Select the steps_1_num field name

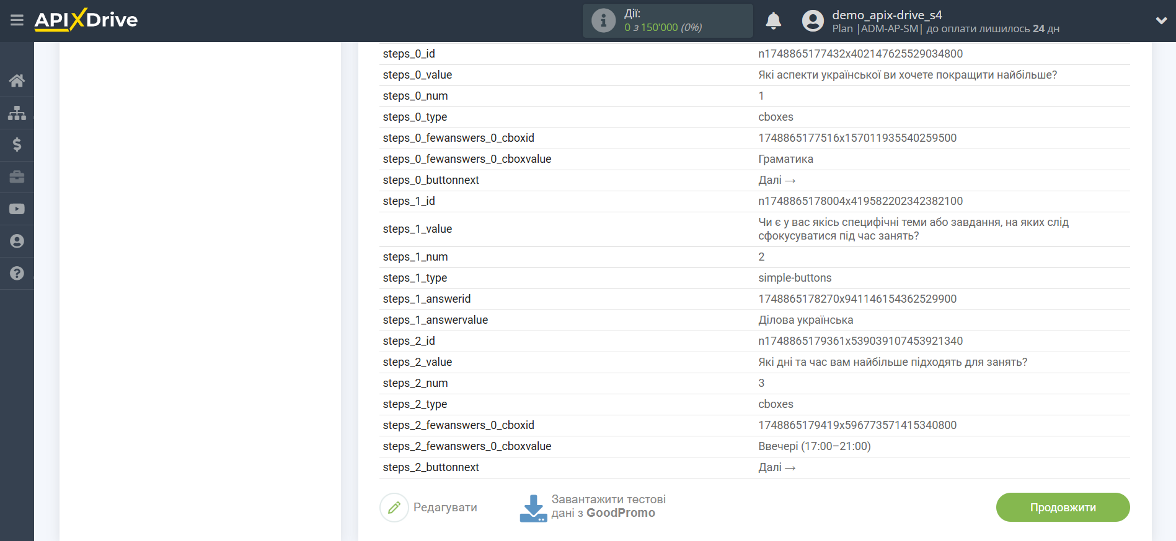click(415, 257)
